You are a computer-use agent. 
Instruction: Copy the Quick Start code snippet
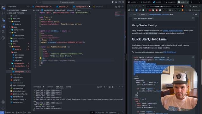click(193, 57)
